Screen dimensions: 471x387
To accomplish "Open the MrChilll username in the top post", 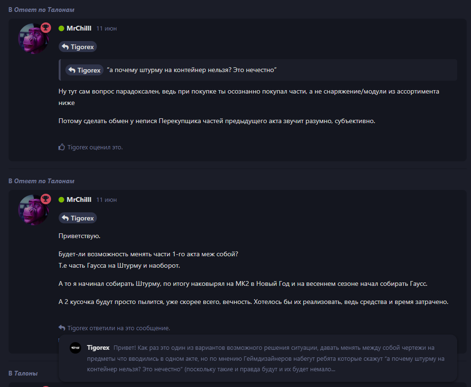I will point(79,28).
